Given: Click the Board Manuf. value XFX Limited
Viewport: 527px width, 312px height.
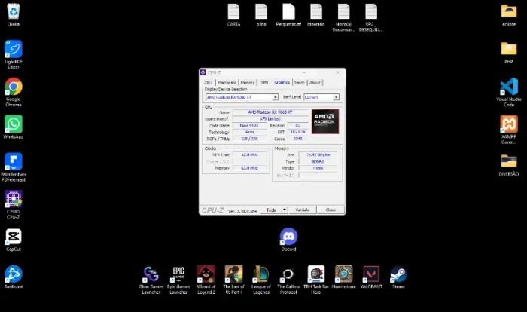Looking at the screenshot, I should click(270, 119).
